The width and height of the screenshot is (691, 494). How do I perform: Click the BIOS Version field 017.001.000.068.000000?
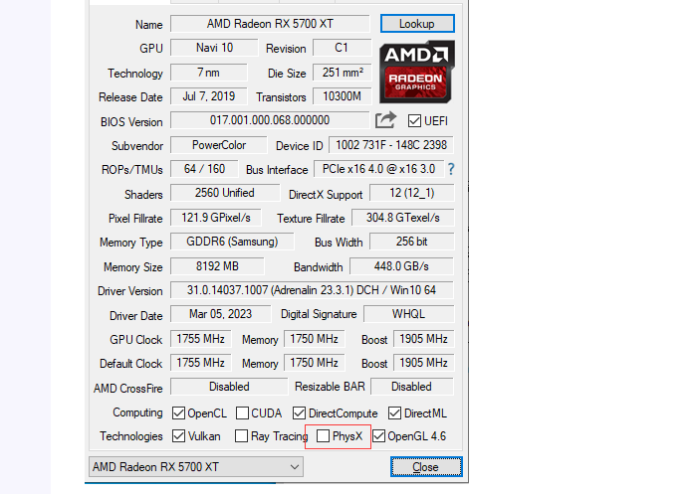pos(270,120)
